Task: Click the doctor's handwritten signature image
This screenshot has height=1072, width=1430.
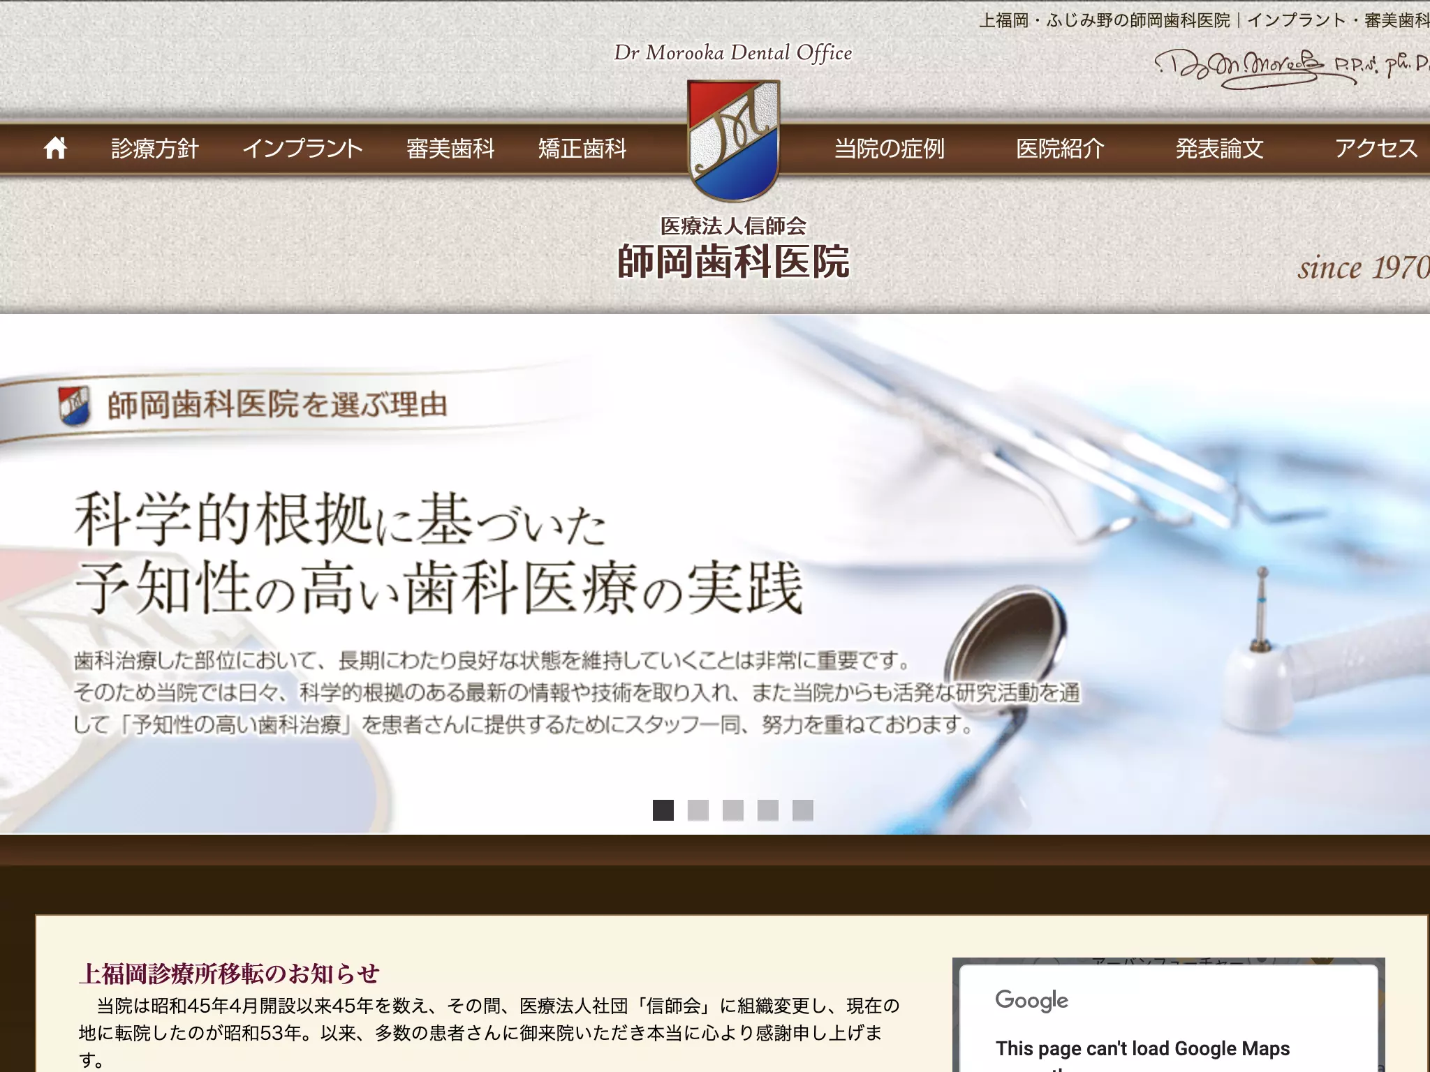Action: tap(1292, 68)
